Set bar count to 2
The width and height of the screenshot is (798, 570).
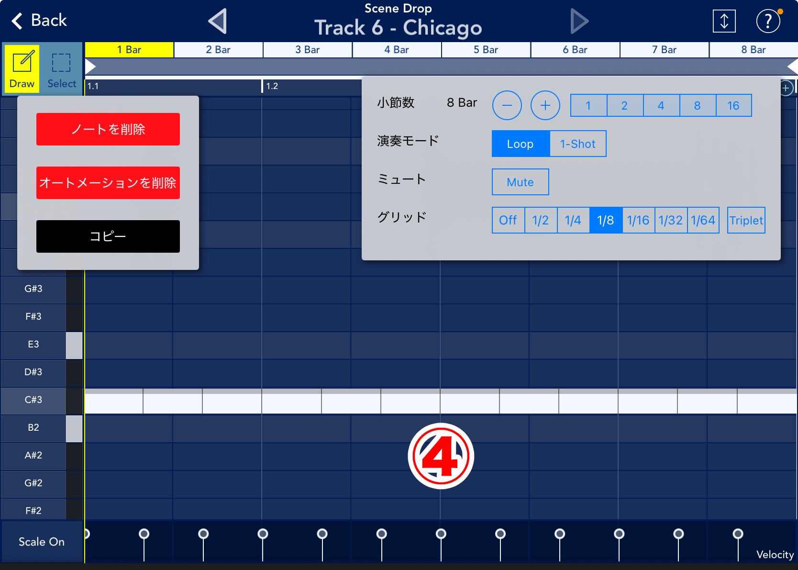tap(625, 105)
